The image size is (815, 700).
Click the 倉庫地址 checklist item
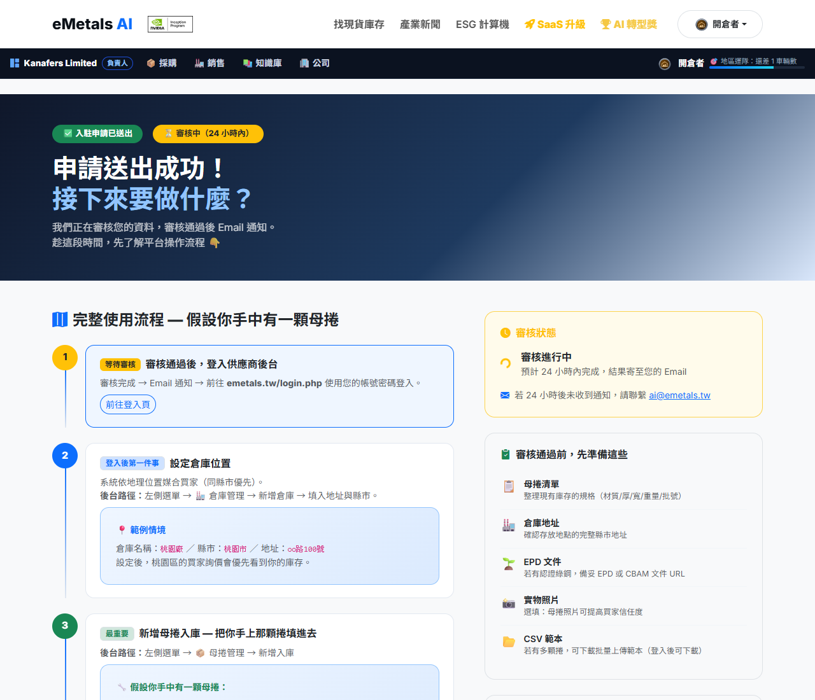tap(623, 529)
